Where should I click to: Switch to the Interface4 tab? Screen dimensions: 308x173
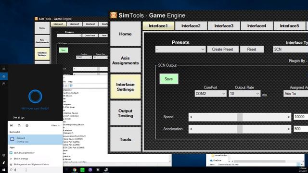pyautogui.click(x=257, y=26)
